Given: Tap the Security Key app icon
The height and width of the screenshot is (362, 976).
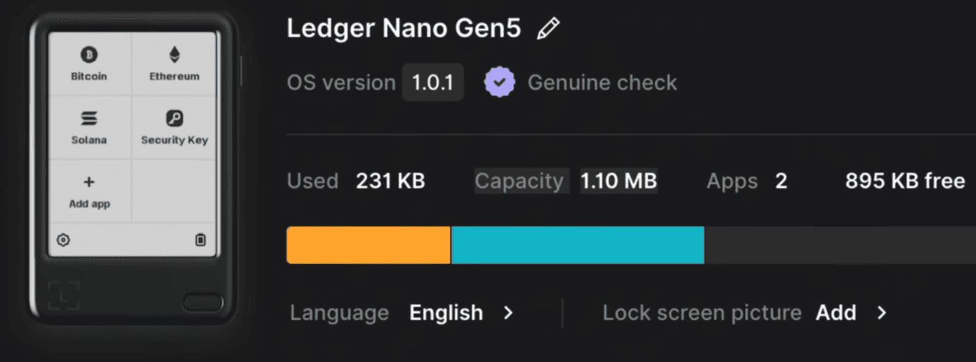Looking at the screenshot, I should (174, 119).
